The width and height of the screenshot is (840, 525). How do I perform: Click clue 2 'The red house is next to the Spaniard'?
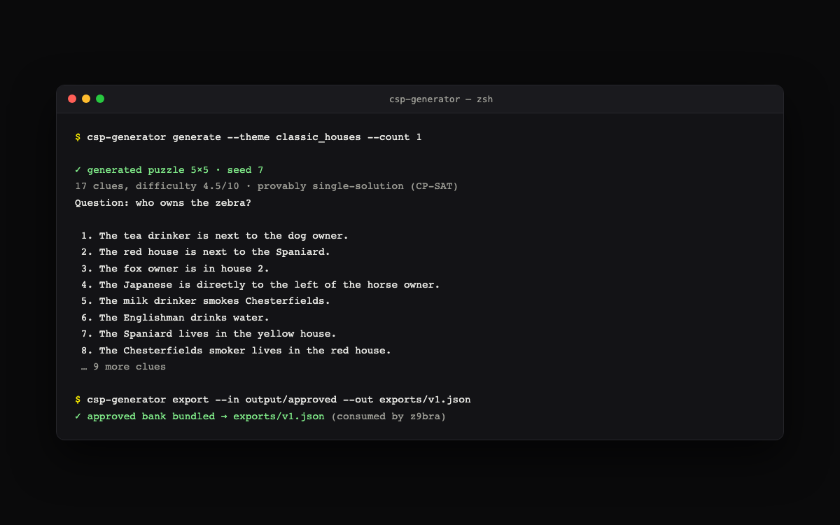(206, 252)
